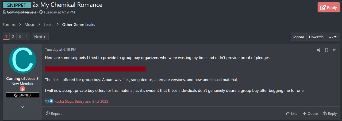Screen dimensions: 342x121
Task: Open Other Genre Leaks breadcrumb
Action: click(79, 25)
